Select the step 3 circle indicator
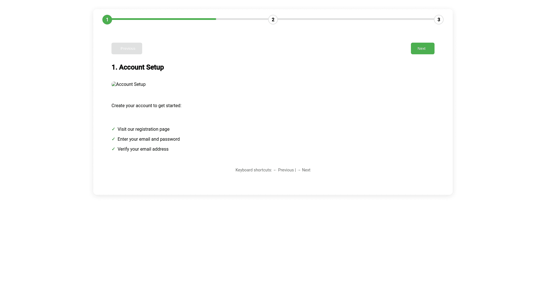Viewport: 546px width, 307px height. [x=439, y=20]
